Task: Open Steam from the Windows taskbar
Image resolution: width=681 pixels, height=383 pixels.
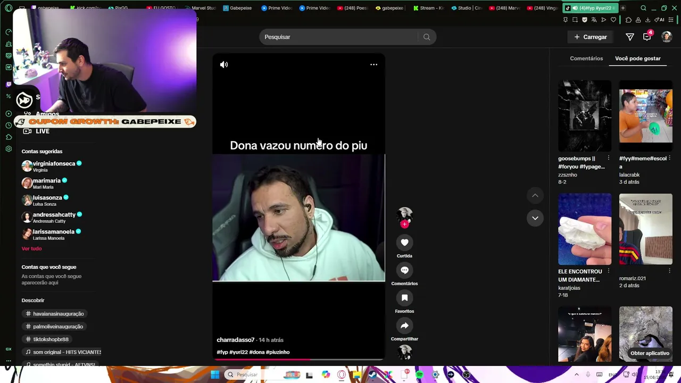Action: pos(372,375)
